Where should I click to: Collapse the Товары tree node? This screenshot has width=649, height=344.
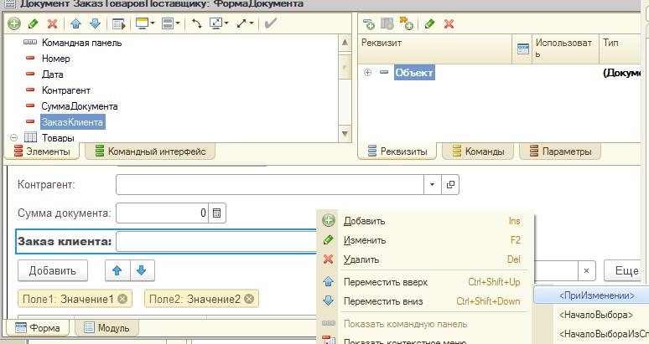click(x=13, y=137)
